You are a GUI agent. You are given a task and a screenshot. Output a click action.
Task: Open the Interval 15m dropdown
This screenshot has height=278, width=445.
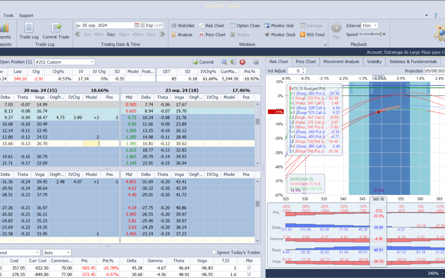coord(375,26)
